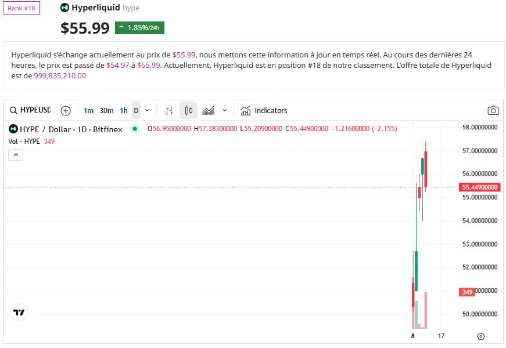Select the Candles chart style
The width and height of the screenshot is (506, 348).
(188, 110)
